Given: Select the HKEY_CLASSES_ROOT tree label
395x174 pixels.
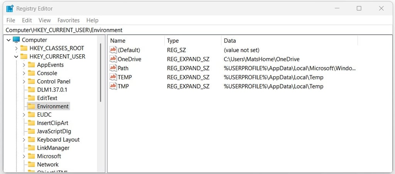Looking at the screenshot, I should coord(57,48).
